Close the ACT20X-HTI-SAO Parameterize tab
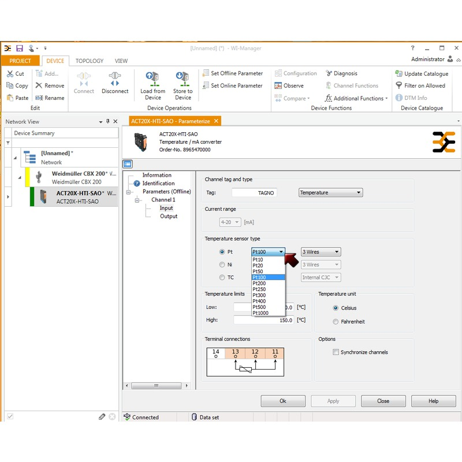 click(x=216, y=121)
